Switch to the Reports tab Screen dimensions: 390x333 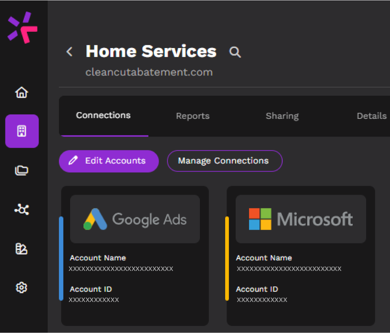click(193, 116)
